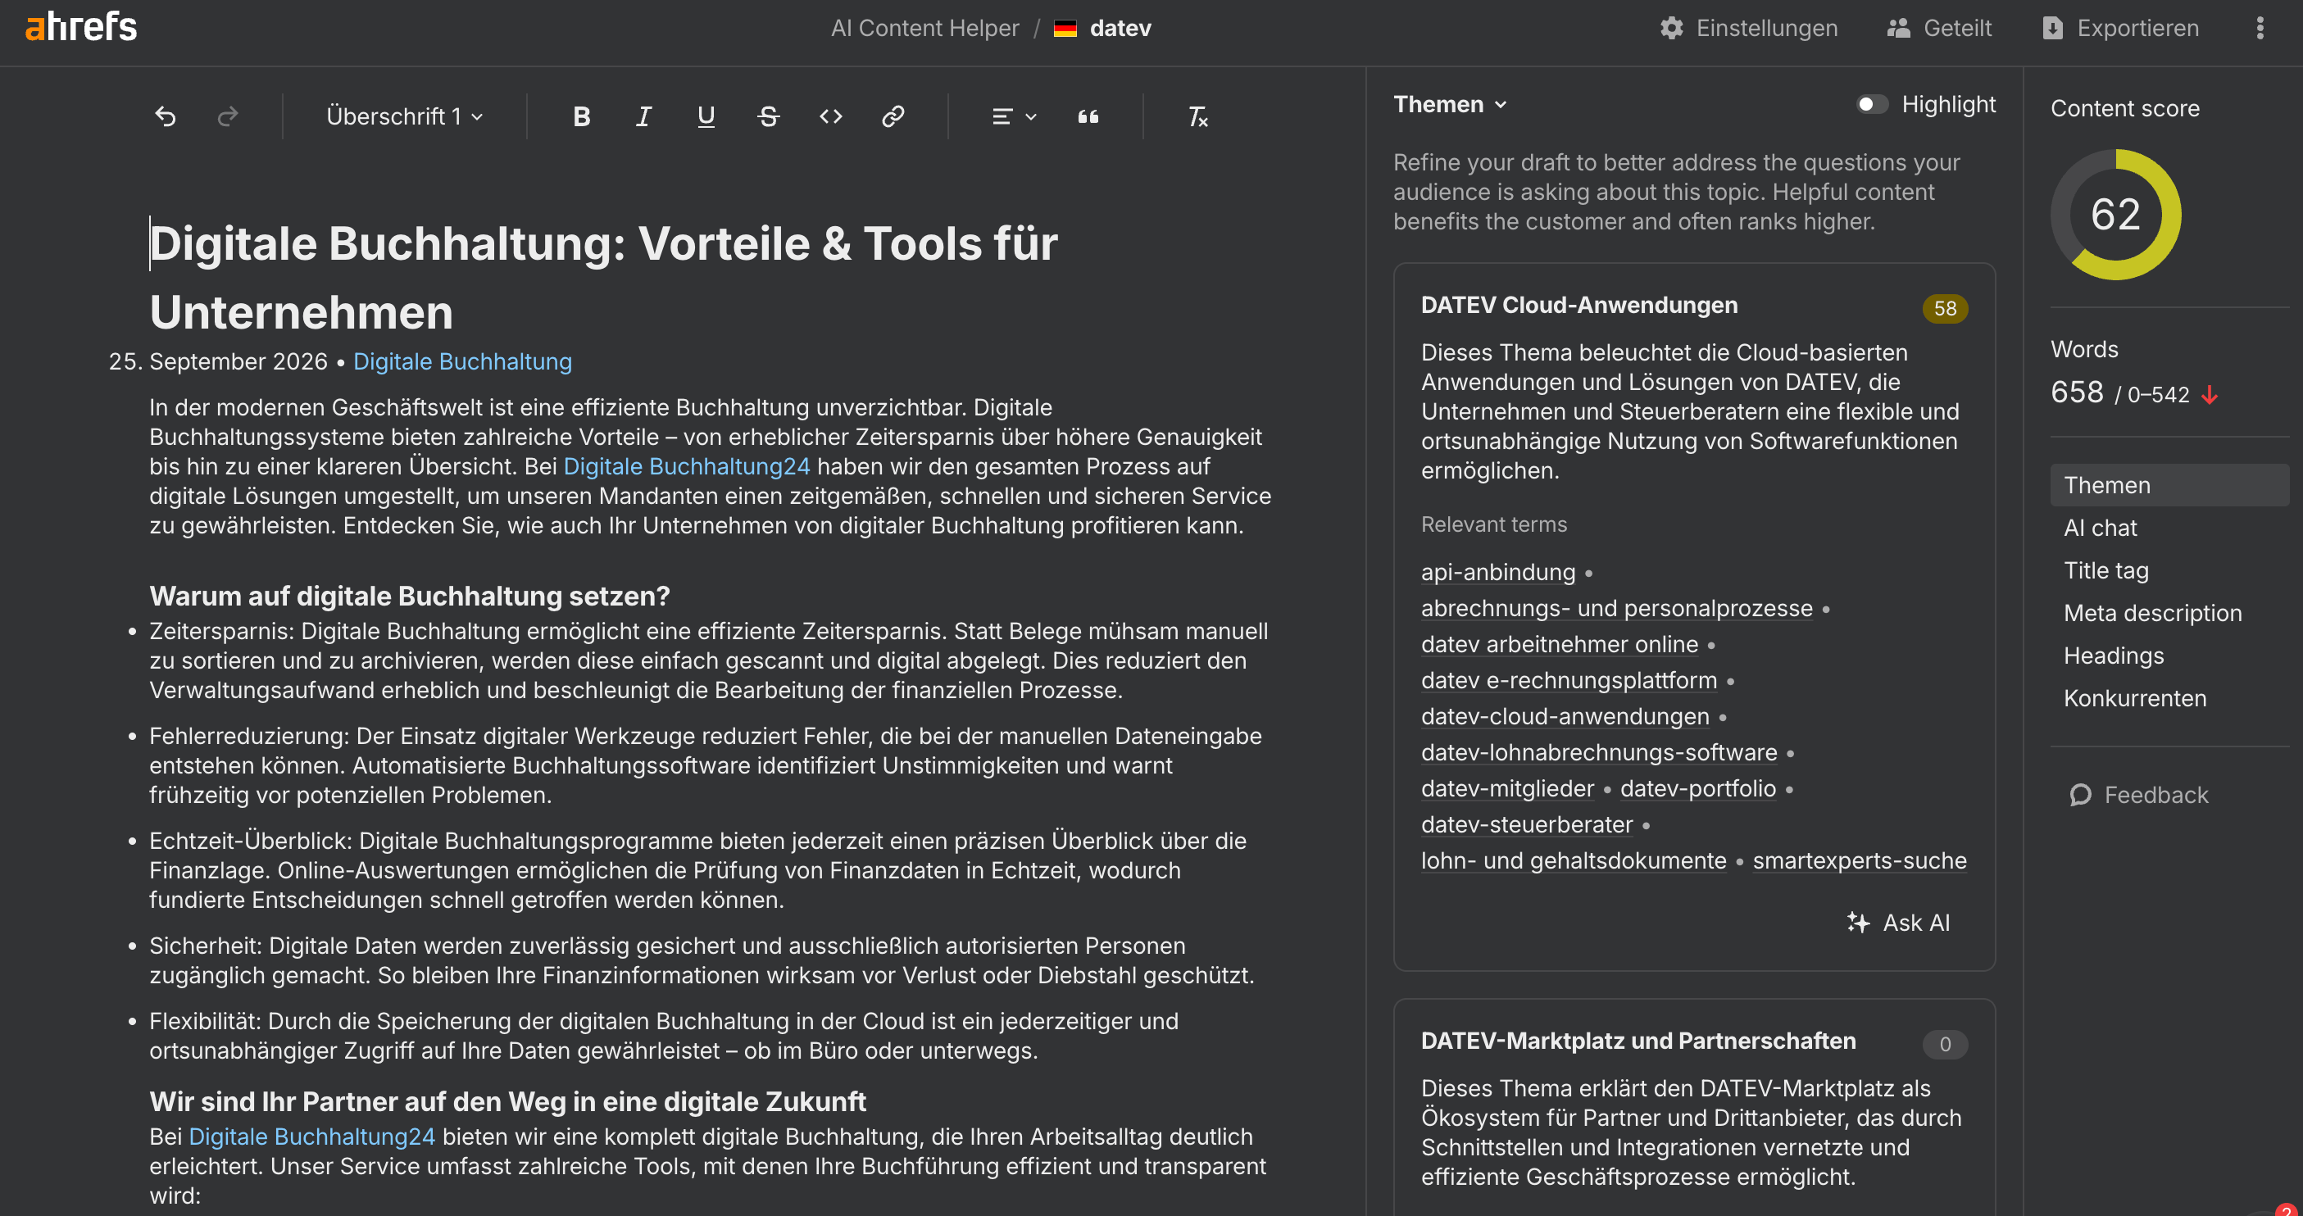Click the 0 score badge on DATEV-Marktplatz
The image size is (2303, 1216).
pyautogui.click(x=1945, y=1044)
